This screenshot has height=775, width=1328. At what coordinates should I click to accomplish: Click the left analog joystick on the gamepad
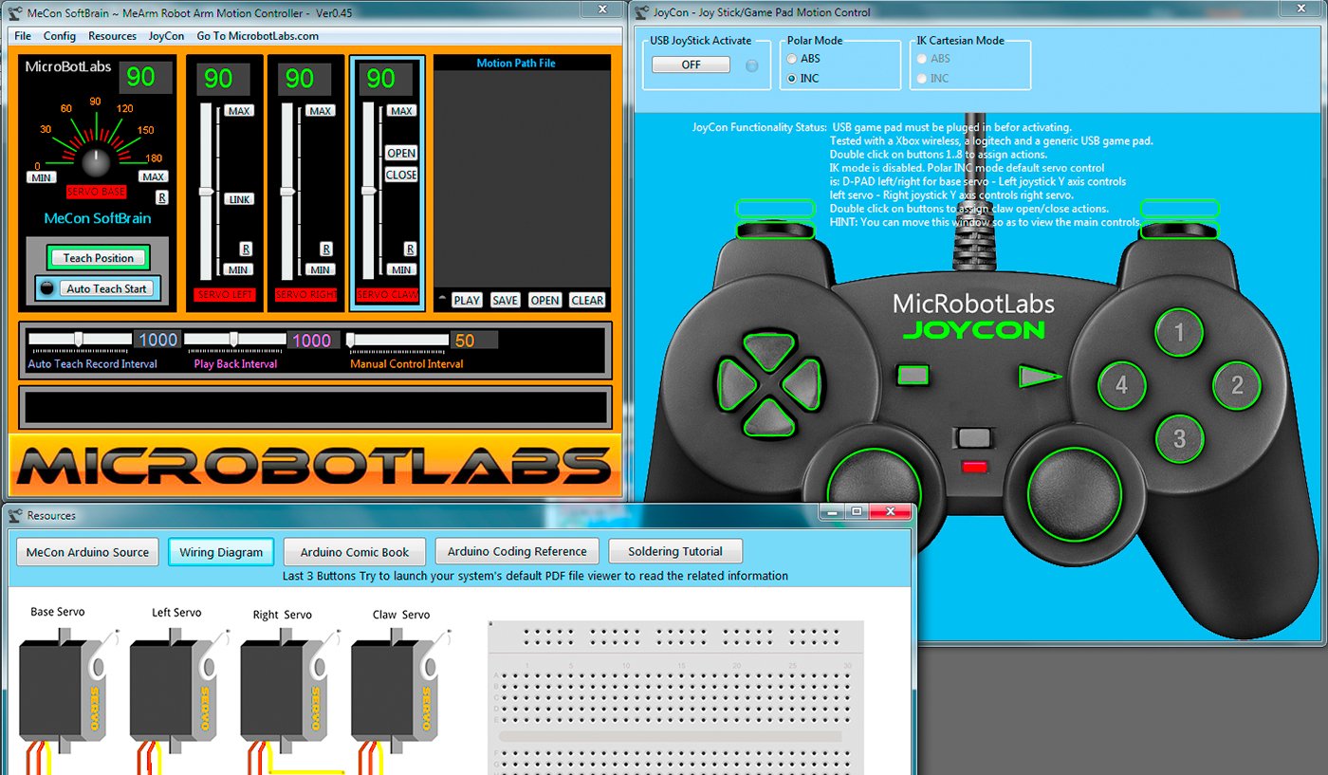click(x=874, y=488)
